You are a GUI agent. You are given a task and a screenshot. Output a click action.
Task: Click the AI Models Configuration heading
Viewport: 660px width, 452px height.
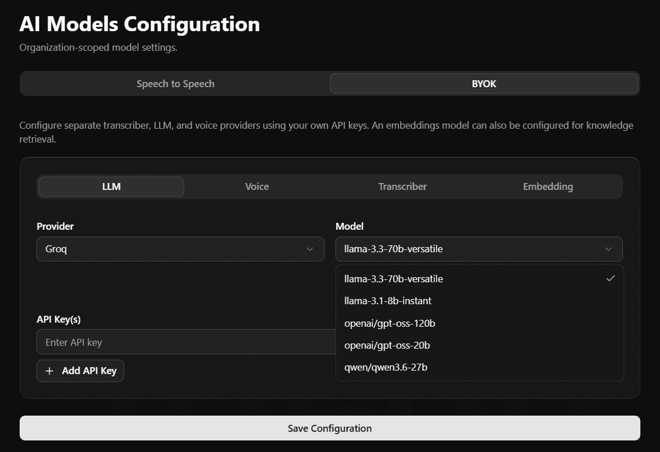coord(139,24)
